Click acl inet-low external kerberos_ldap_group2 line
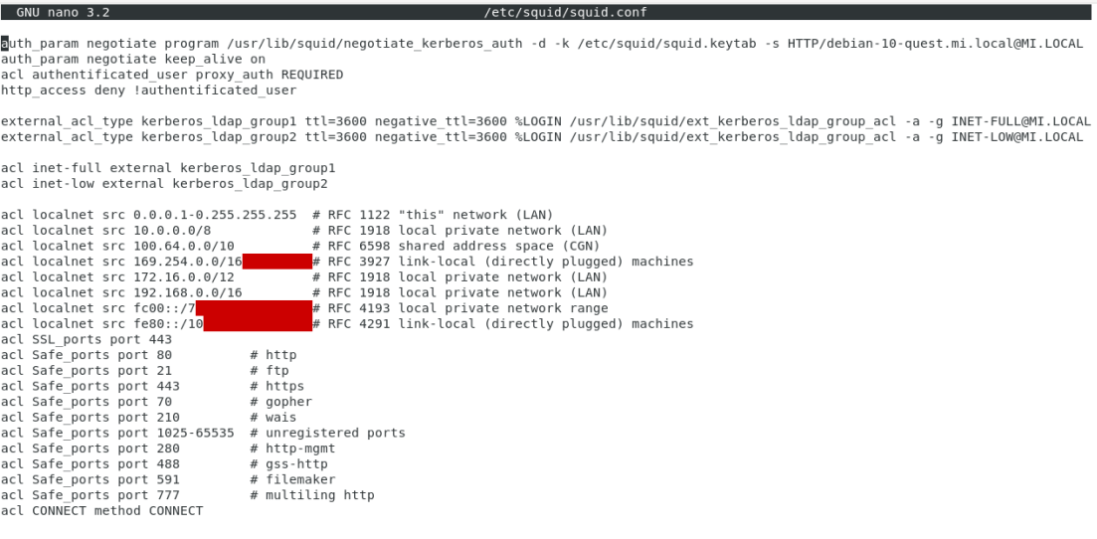Image resolution: width=1097 pixels, height=539 pixels. pyautogui.click(x=164, y=183)
